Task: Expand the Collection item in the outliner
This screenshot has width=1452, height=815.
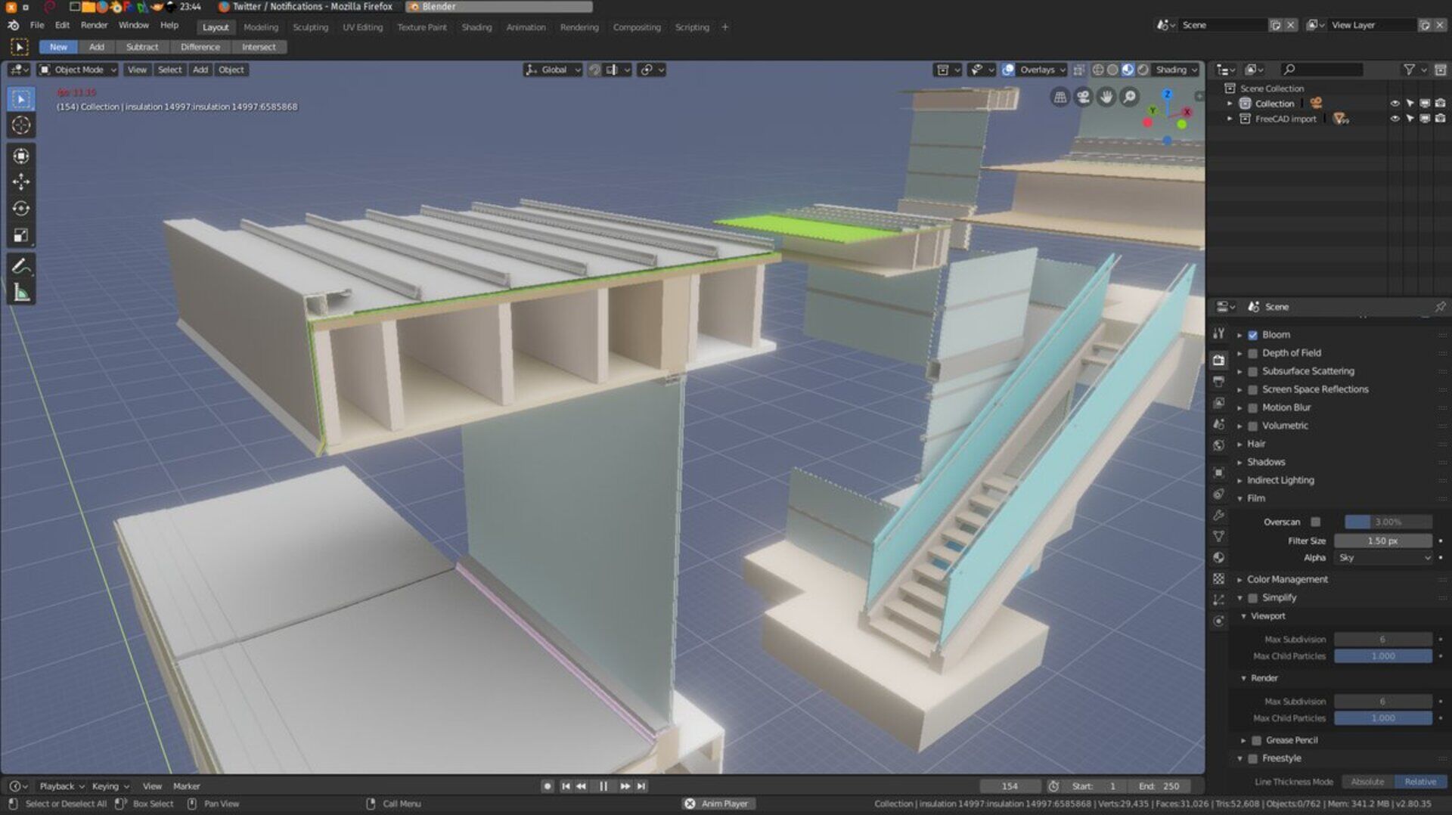Action: 1231,103
